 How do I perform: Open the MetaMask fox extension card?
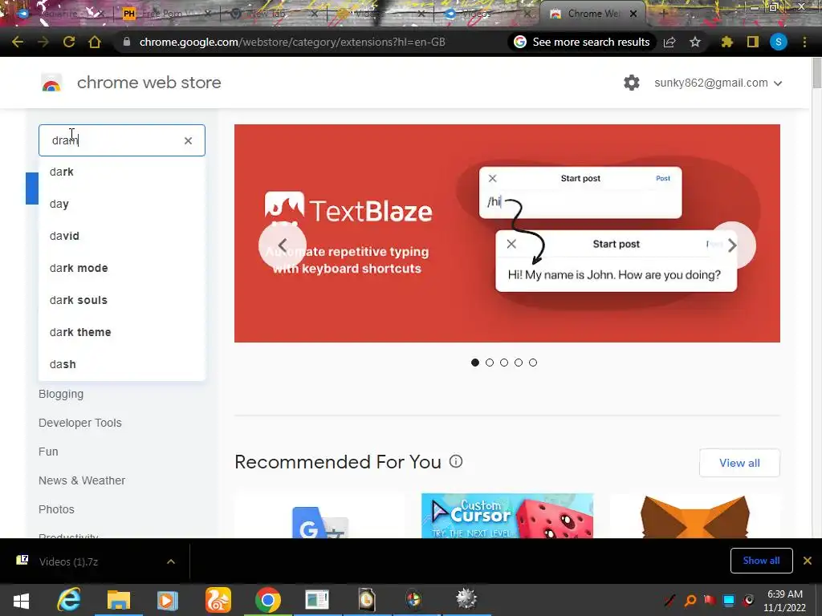694,516
